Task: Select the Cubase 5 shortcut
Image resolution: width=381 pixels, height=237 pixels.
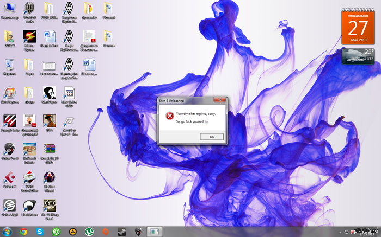Action: point(10,180)
